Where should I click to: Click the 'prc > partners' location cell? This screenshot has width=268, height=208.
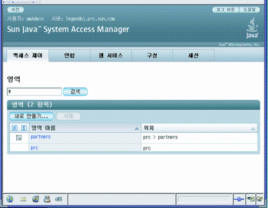click(199, 137)
